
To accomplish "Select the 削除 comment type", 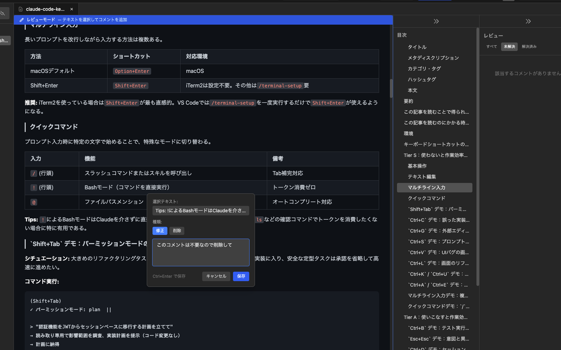I will point(177,231).
